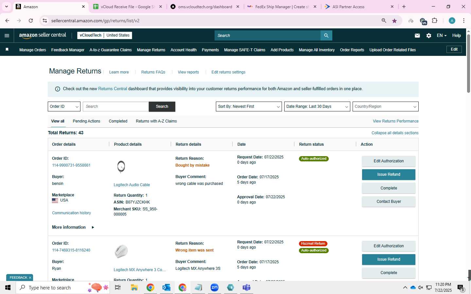
Task: Open the browser Extensions puzzle icon
Action: (434, 21)
